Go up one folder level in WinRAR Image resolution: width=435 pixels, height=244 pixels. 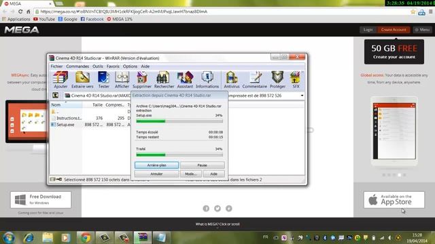point(55,96)
